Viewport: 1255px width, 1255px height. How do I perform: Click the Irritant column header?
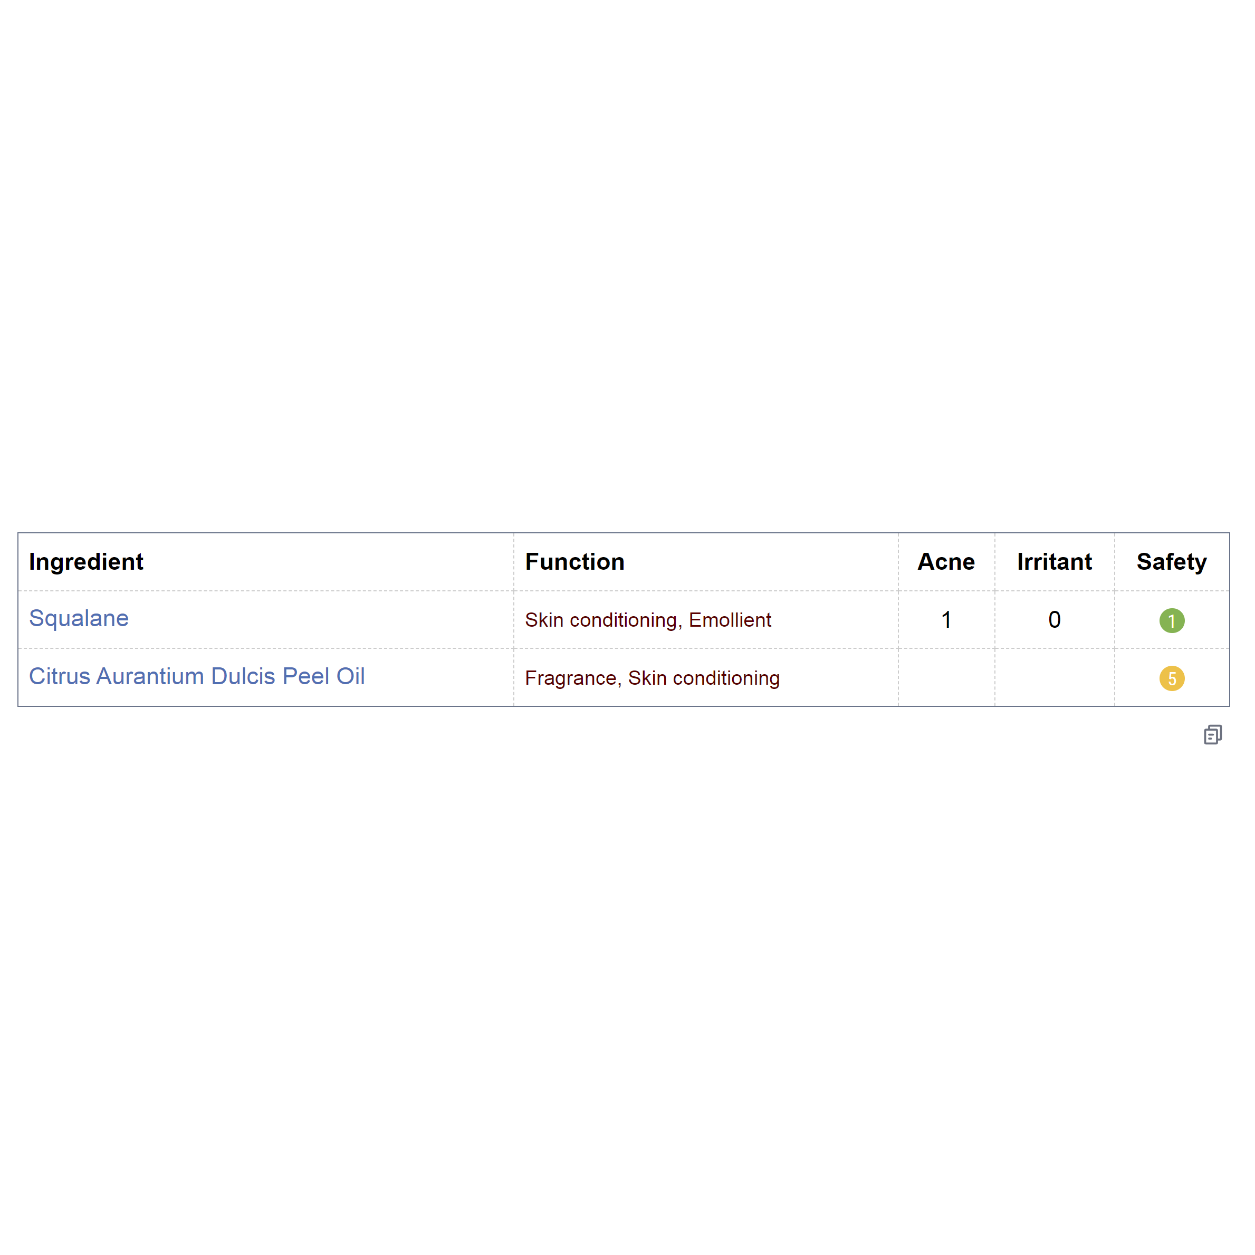[1055, 561]
